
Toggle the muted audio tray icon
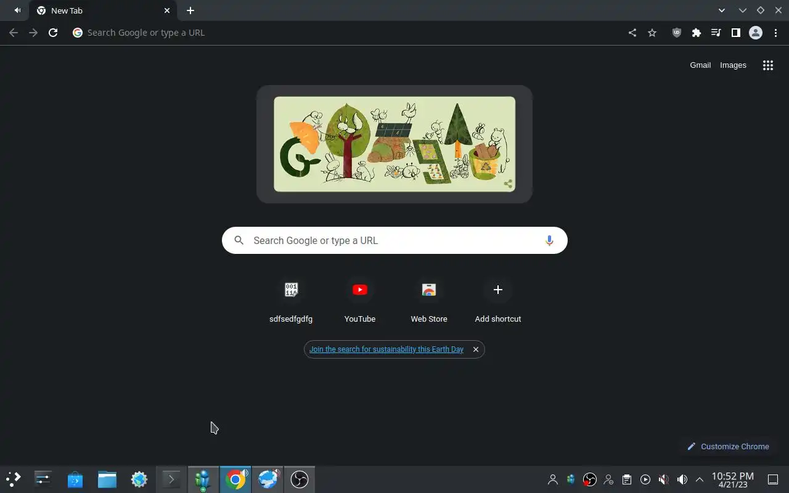(x=664, y=479)
